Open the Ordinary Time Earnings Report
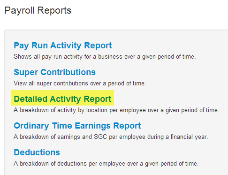The image size is (228, 175). point(77,126)
